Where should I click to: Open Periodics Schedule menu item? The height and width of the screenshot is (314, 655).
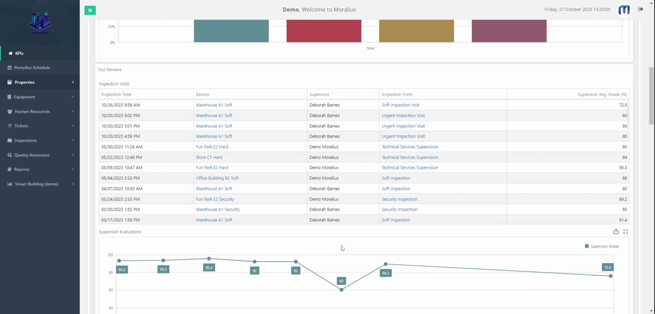click(x=40, y=68)
